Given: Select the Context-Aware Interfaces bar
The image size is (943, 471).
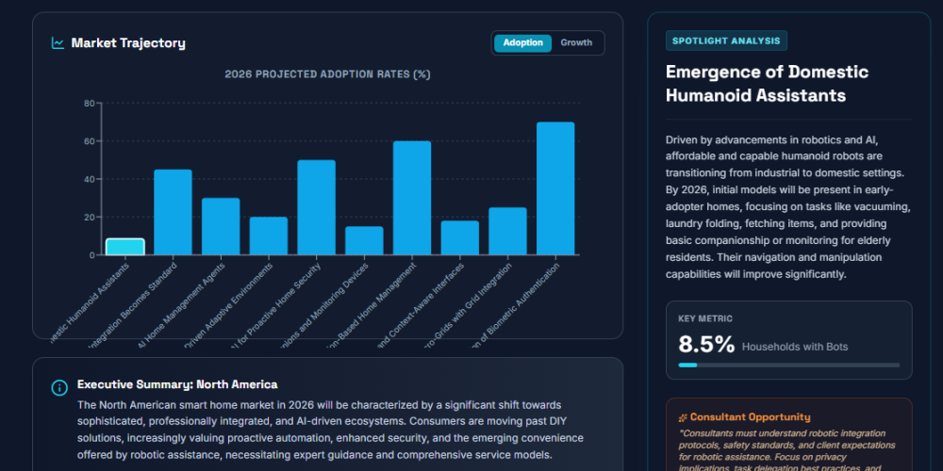Looking at the screenshot, I should click(460, 237).
